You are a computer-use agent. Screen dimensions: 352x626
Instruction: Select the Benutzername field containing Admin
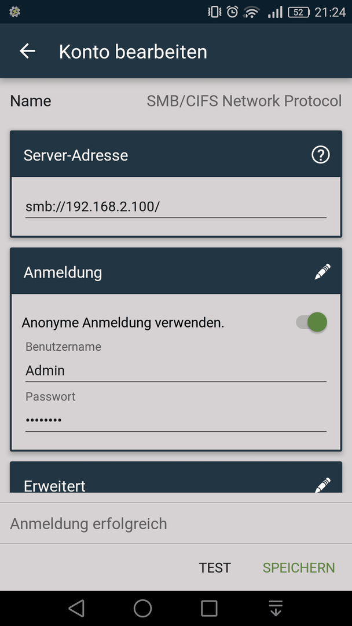[x=176, y=370]
